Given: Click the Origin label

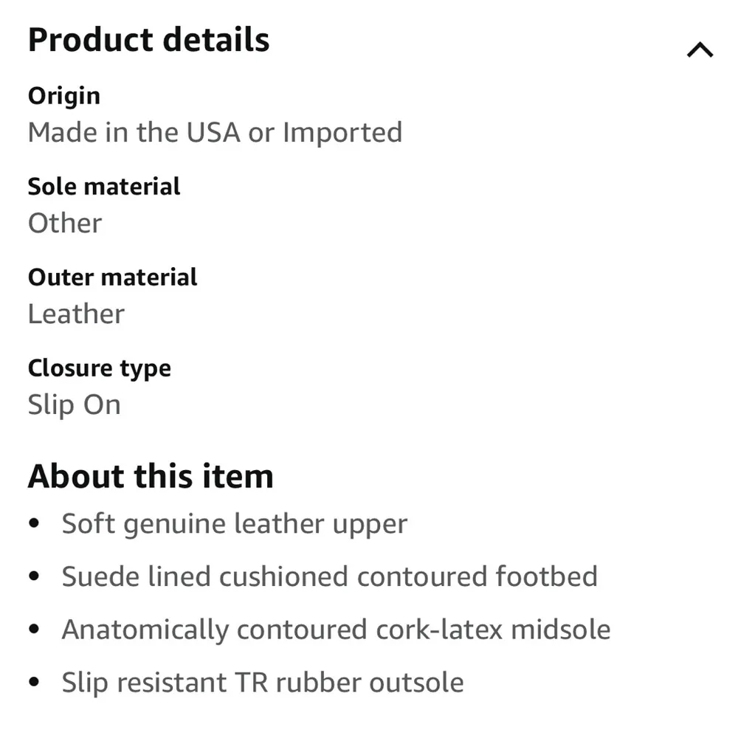Looking at the screenshot, I should (63, 95).
